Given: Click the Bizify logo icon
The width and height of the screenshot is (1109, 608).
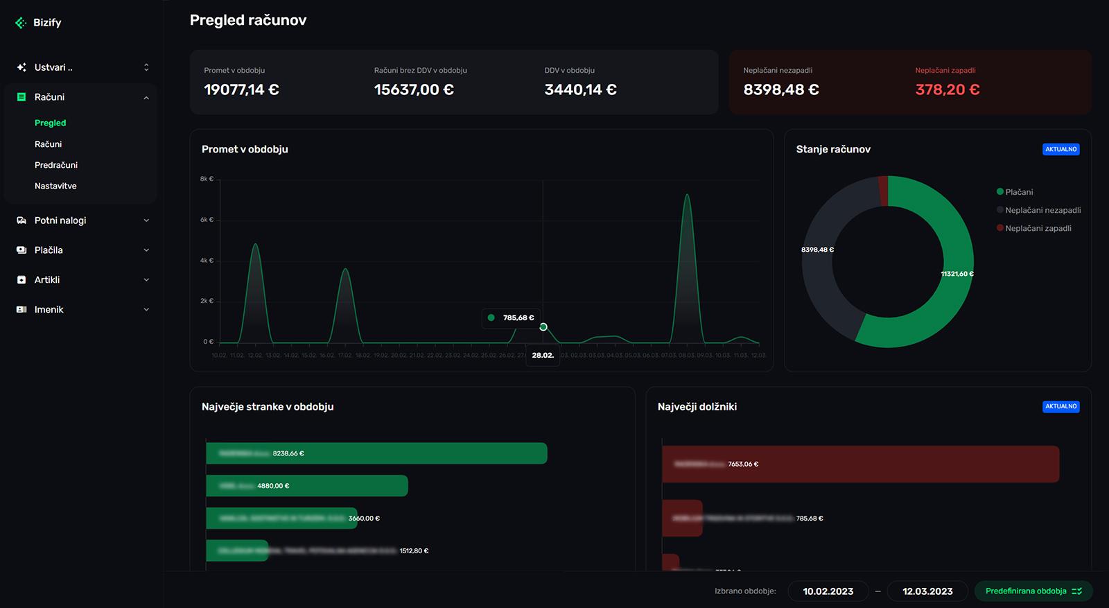Looking at the screenshot, I should coord(21,23).
